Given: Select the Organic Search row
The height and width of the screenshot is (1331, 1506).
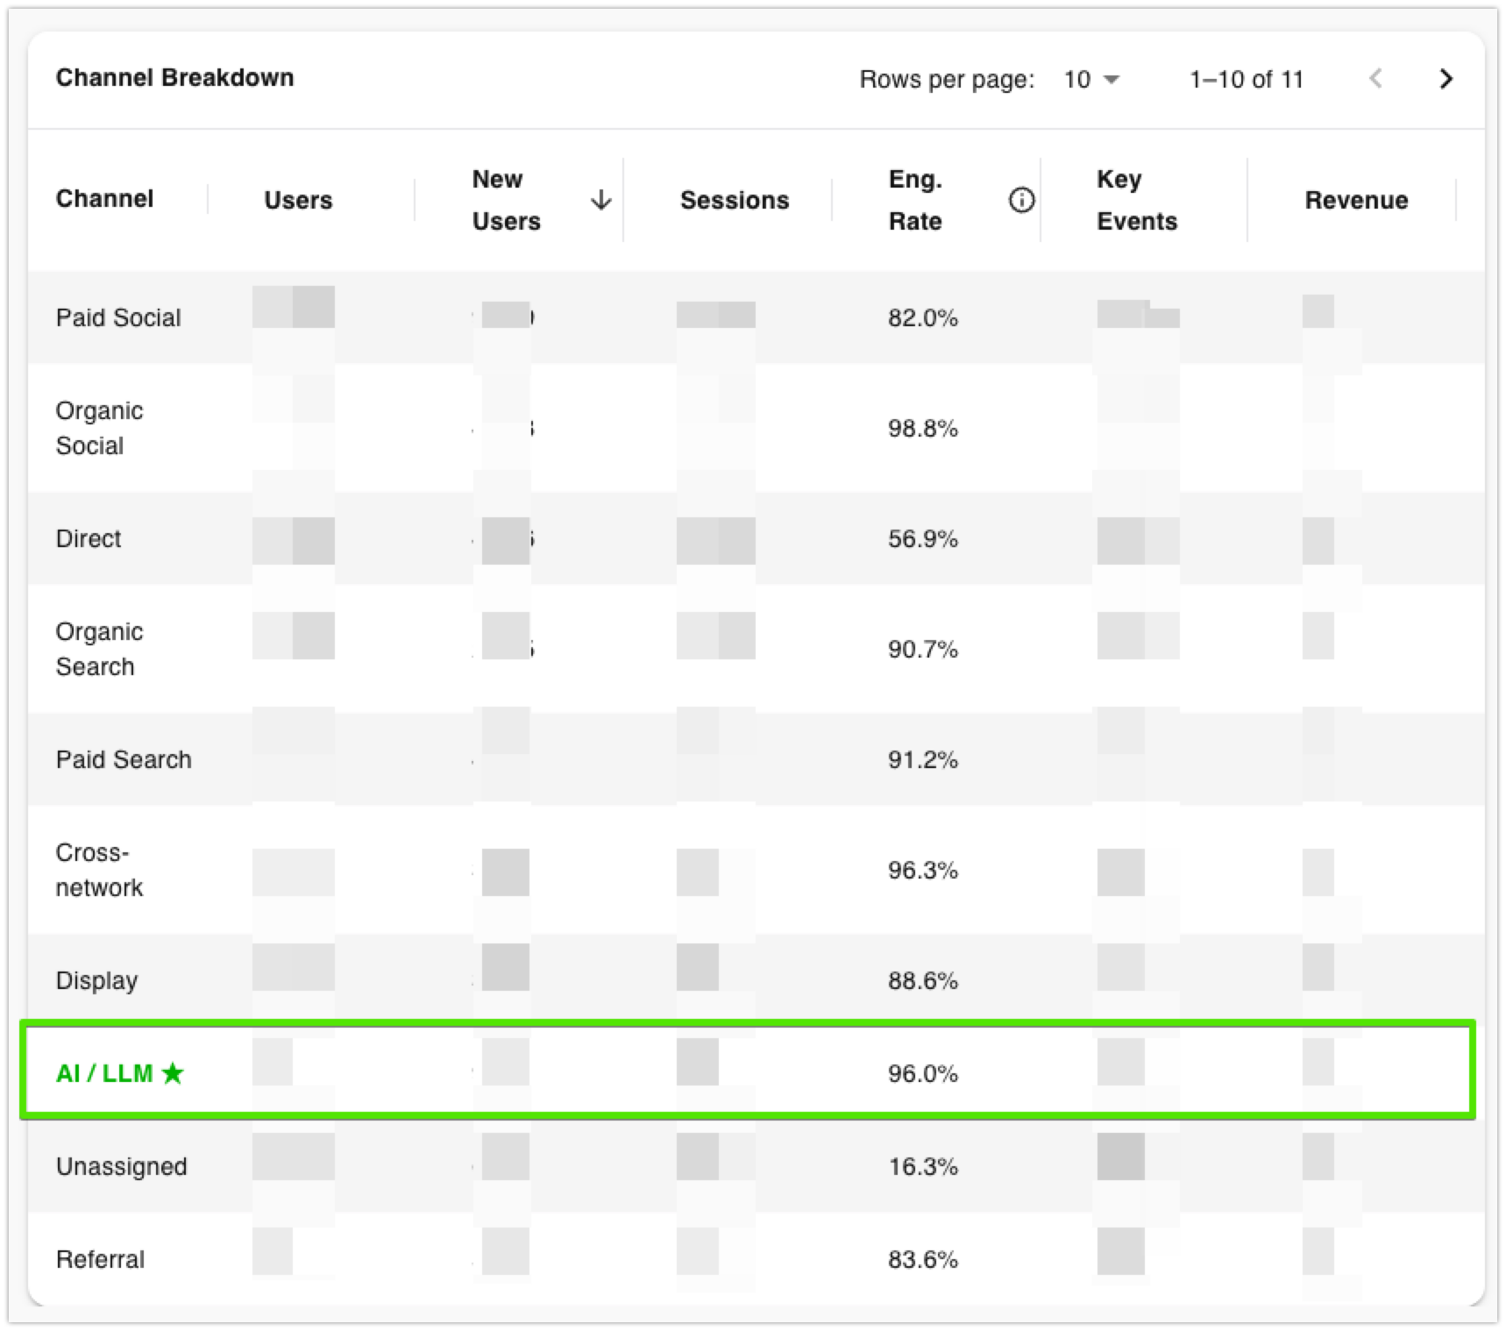Looking at the screenshot, I should 99,649.
